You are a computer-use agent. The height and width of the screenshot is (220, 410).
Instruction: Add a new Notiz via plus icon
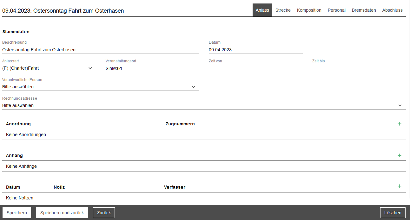click(399, 186)
